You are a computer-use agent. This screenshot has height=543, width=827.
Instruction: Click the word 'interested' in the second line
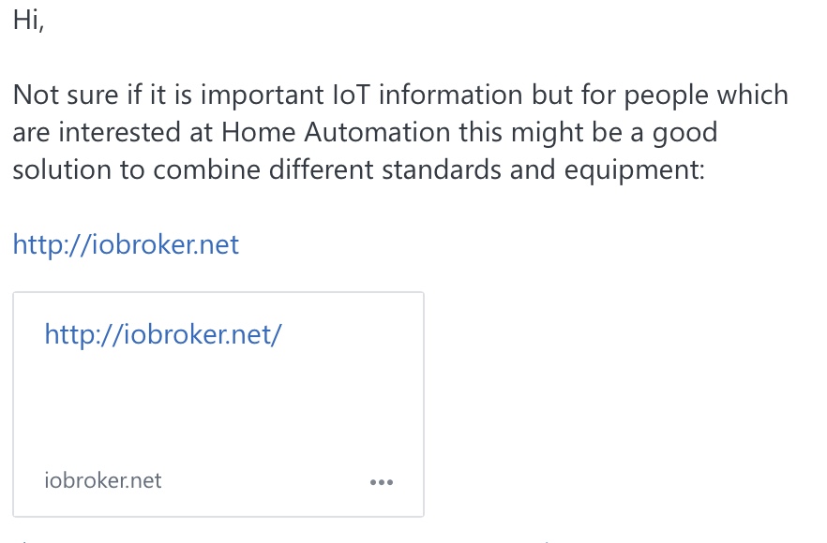(119, 132)
